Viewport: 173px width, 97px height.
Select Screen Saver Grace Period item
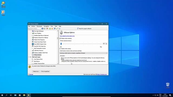[40, 42]
